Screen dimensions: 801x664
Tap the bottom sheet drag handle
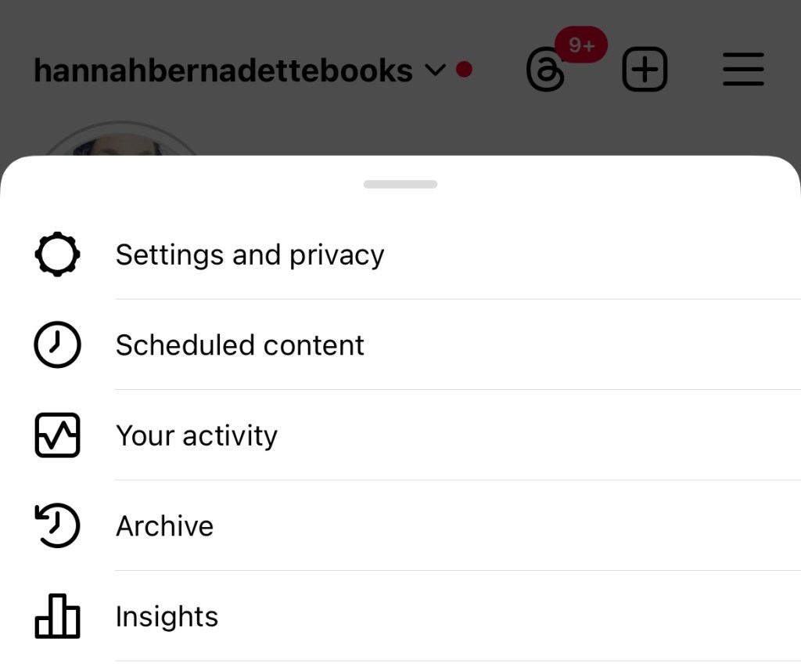[400, 185]
